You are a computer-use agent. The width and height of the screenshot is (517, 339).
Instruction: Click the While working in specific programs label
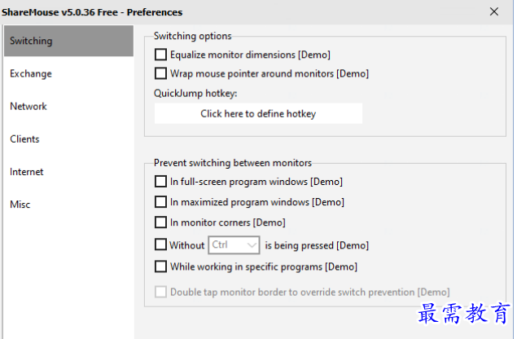click(263, 266)
